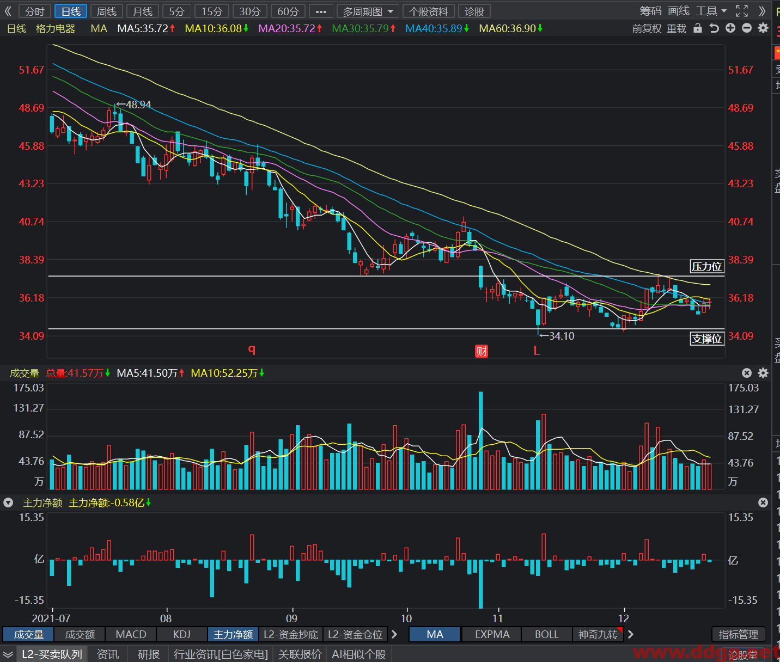The image size is (780, 662).
Task: Select the 30分 period
Action: (250, 11)
